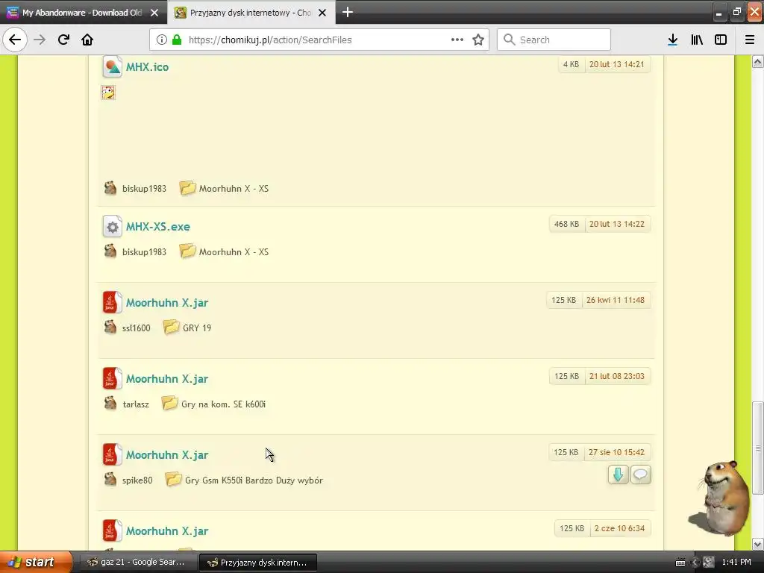The height and width of the screenshot is (573, 764).
Task: Open Moorhuhn X.jar dated 2 cze 10
Action: pos(167,530)
